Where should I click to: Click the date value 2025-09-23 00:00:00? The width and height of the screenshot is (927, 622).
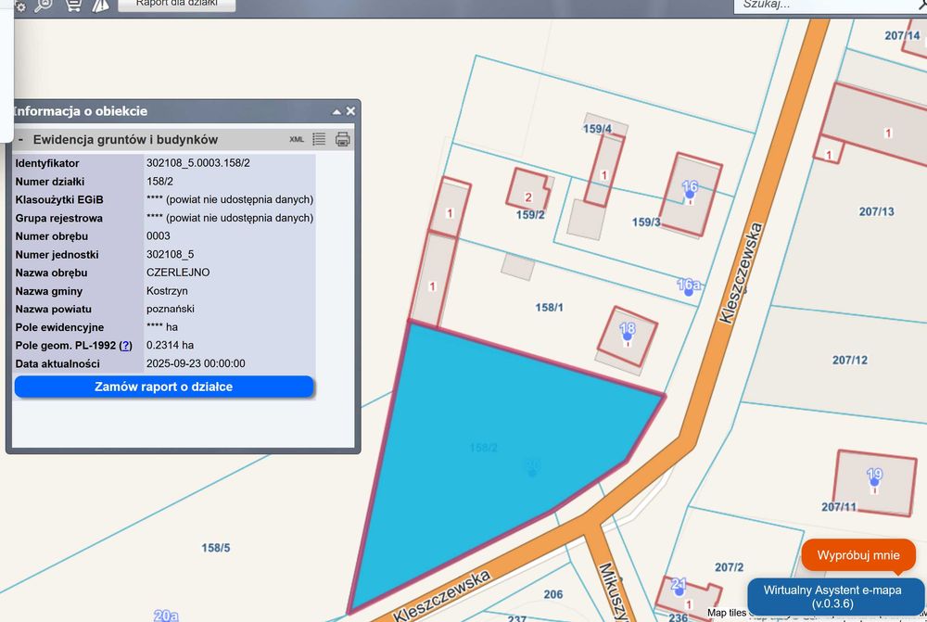[x=196, y=363]
